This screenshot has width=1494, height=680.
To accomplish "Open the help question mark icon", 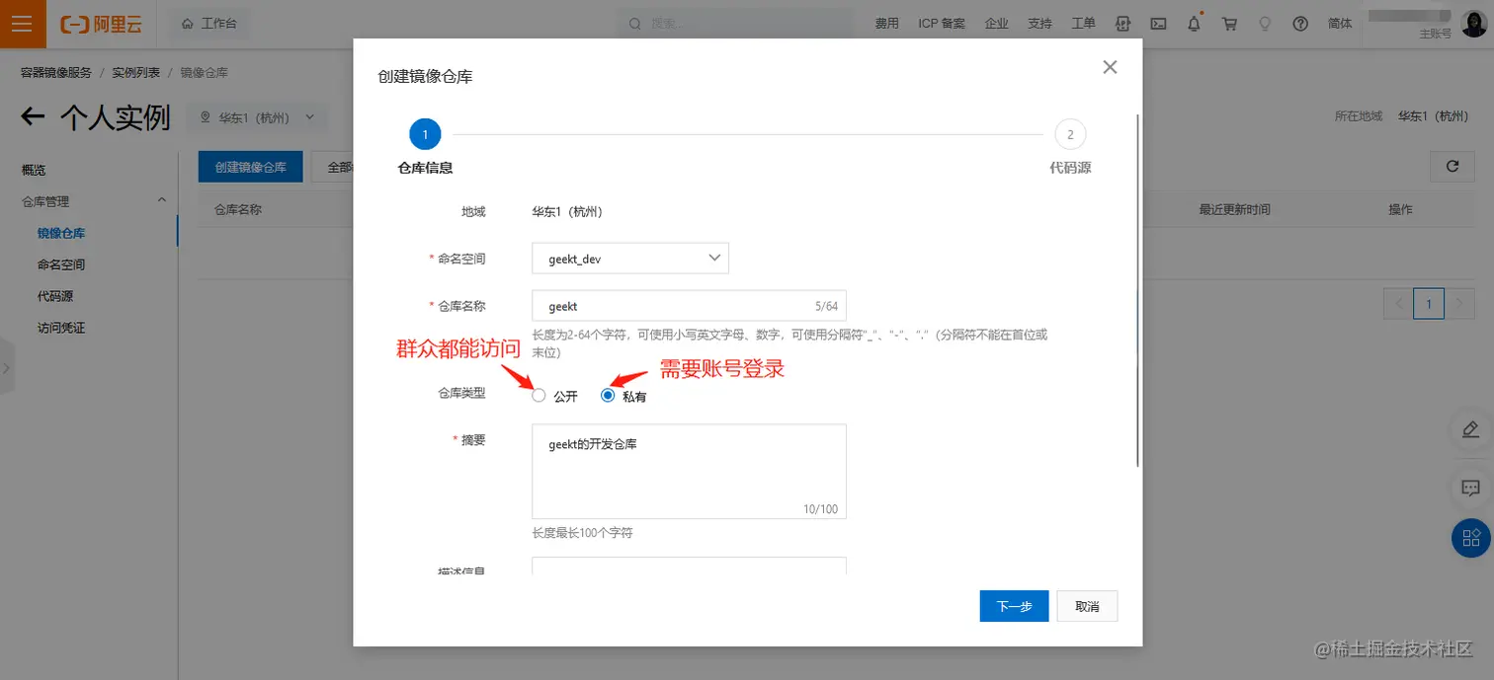I will 1300,24.
